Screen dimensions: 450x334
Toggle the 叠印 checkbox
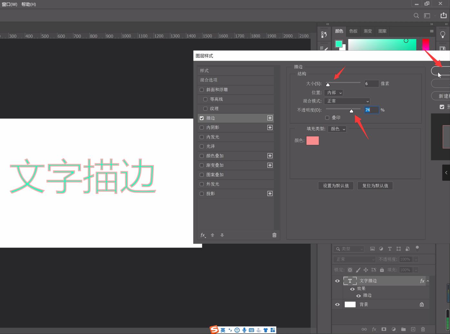pyautogui.click(x=327, y=118)
